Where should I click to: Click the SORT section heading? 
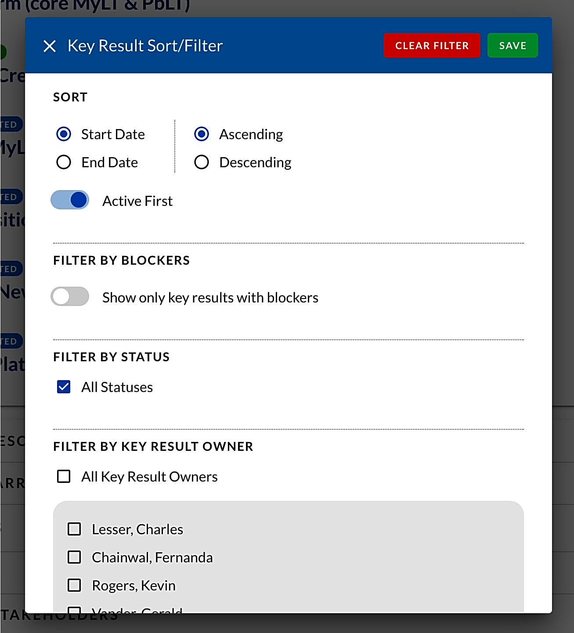pyautogui.click(x=70, y=97)
